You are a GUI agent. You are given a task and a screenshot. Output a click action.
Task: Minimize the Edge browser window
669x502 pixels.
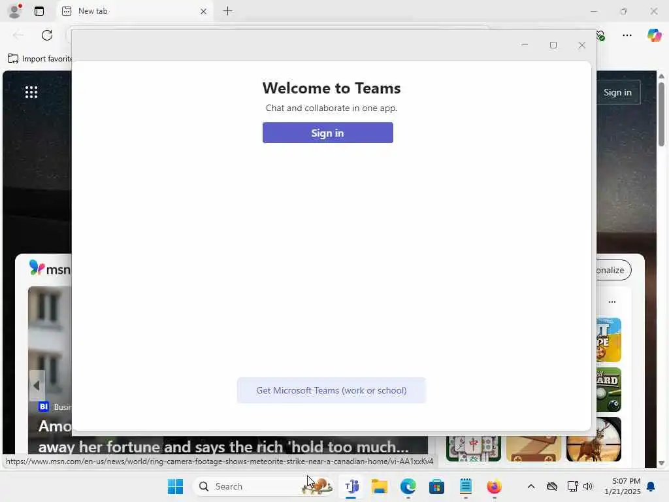(x=594, y=11)
